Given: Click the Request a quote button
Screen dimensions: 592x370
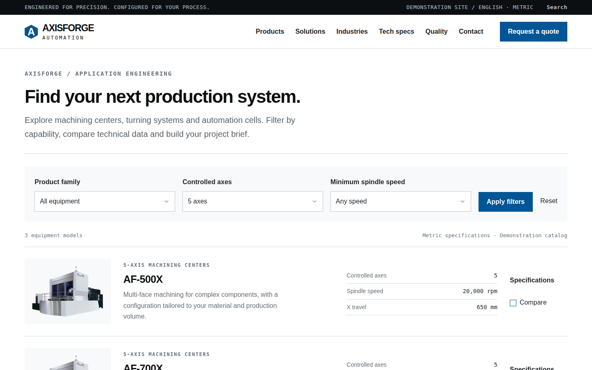Looking at the screenshot, I should click(x=533, y=32).
